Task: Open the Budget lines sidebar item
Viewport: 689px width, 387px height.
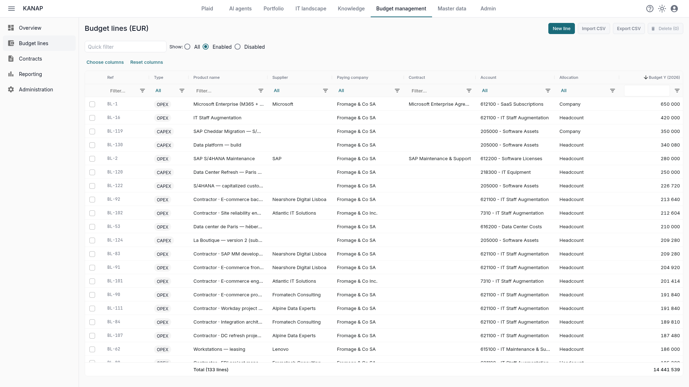Action: coord(39,43)
